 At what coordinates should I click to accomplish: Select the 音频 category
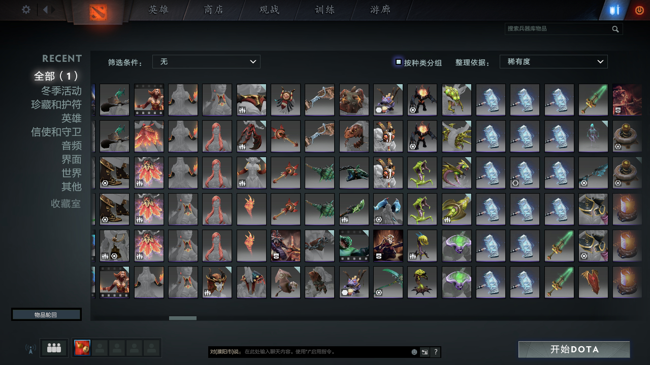[x=72, y=145]
